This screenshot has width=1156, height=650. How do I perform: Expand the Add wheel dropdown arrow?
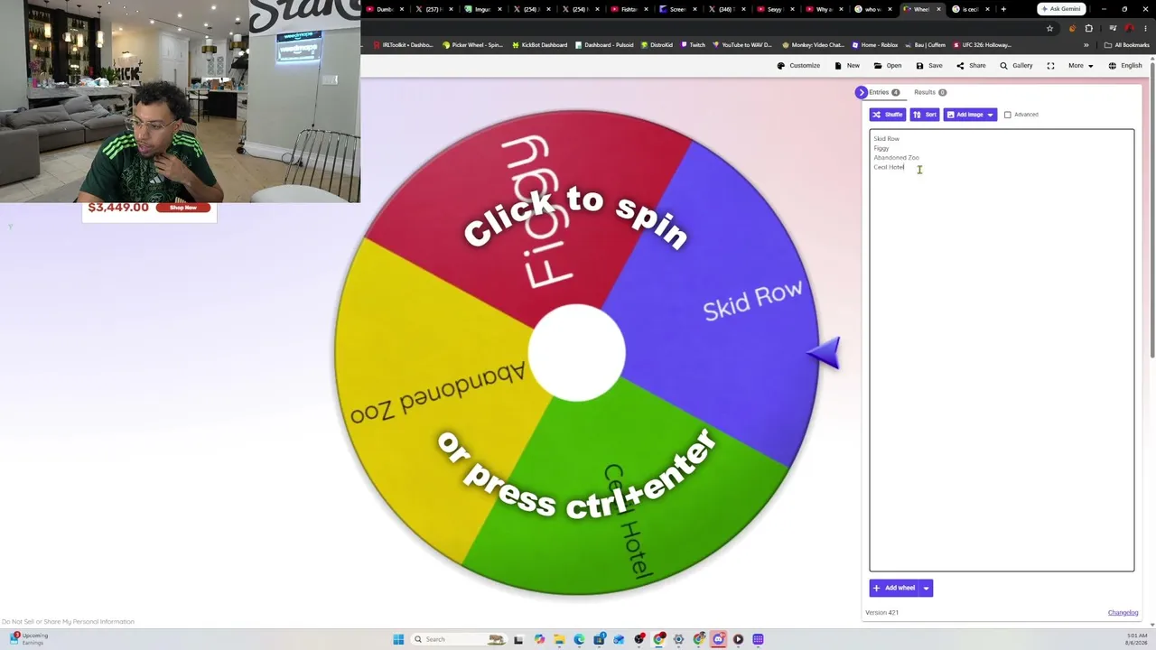(926, 588)
